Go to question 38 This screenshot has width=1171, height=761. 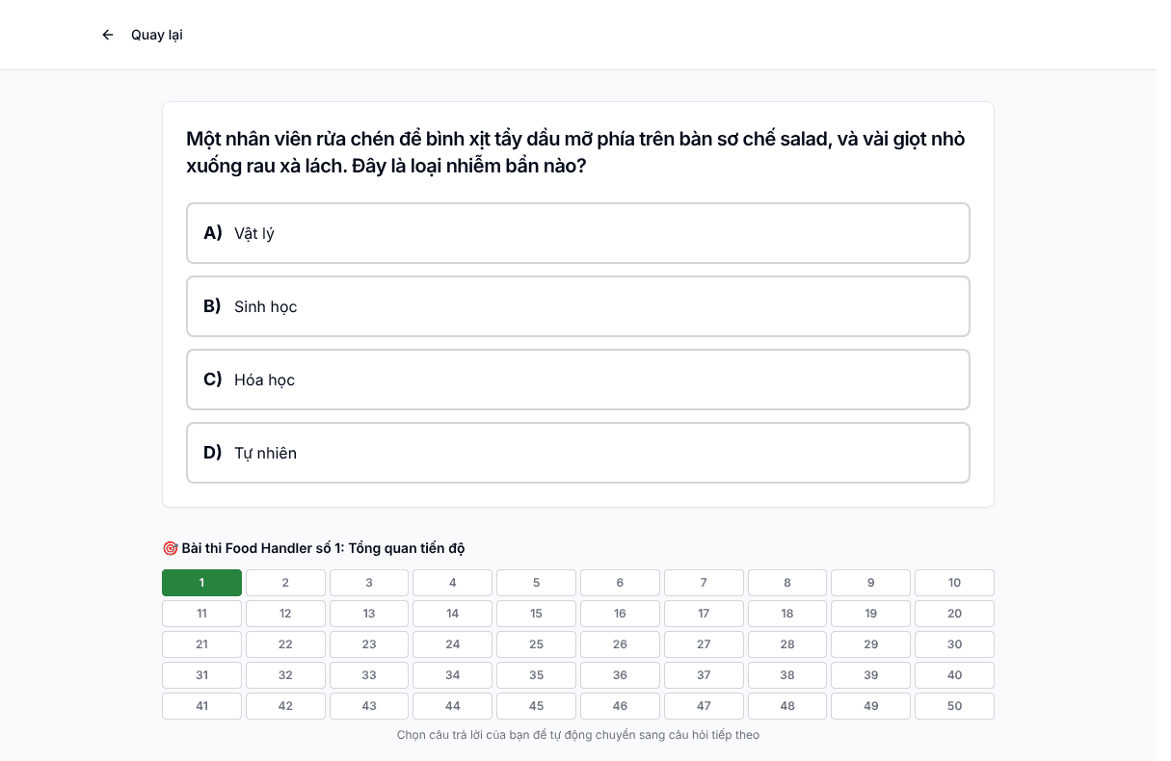point(787,675)
